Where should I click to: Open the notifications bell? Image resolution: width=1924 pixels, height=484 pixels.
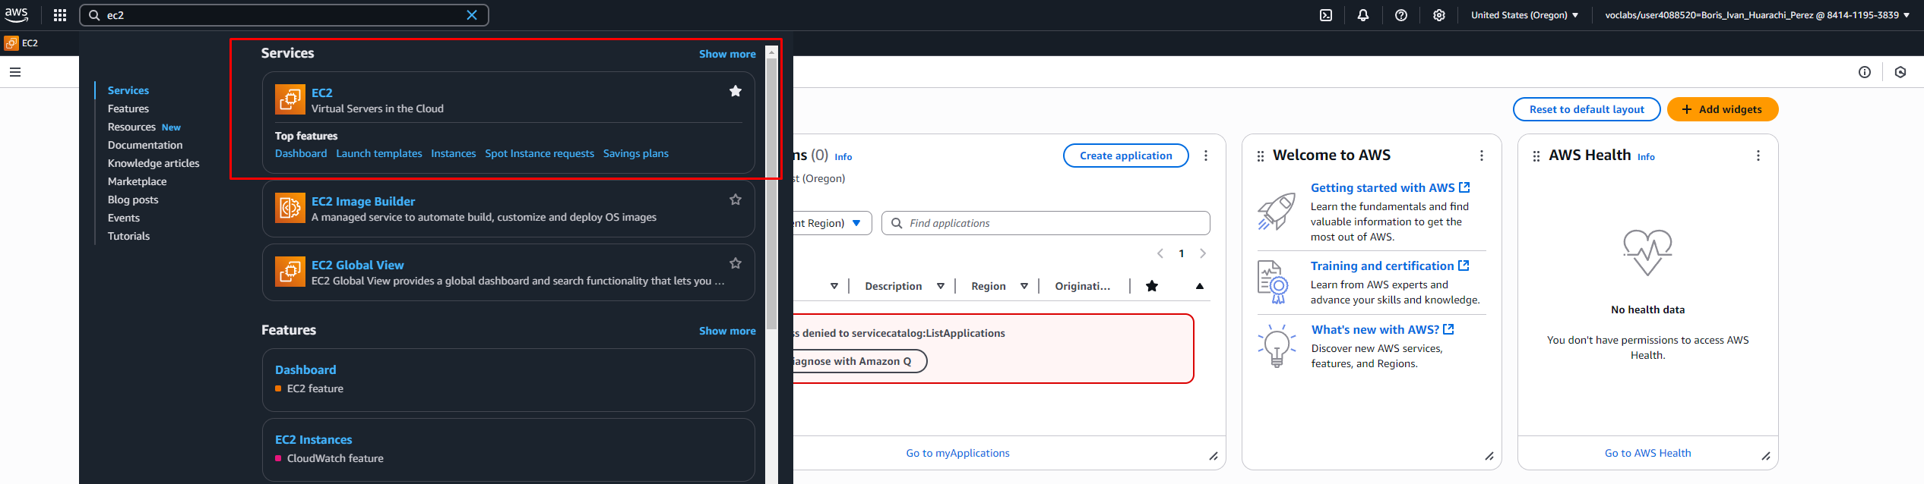pos(1363,15)
